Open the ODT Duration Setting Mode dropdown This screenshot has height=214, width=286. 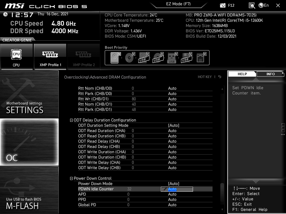[x=174, y=125]
